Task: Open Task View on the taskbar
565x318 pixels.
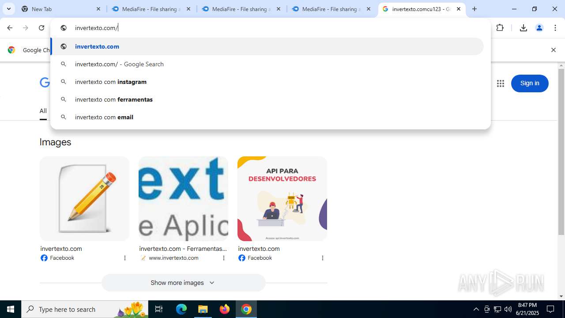Action: (159, 309)
